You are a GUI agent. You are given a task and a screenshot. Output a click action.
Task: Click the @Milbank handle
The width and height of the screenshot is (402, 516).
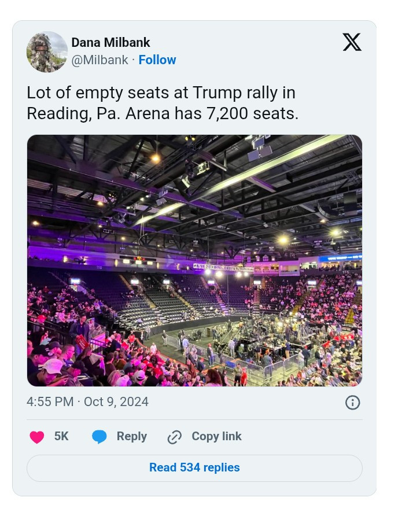tap(99, 60)
